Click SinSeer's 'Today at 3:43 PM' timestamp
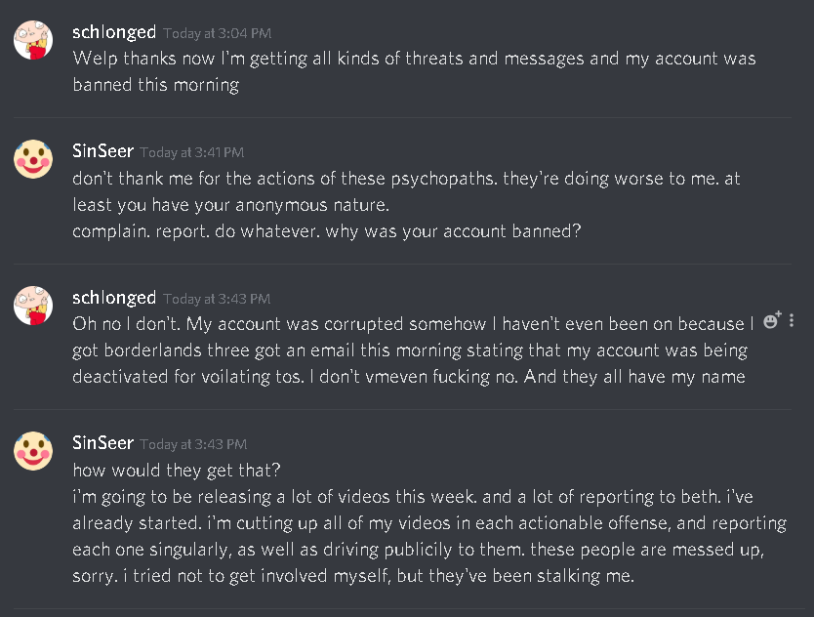The width and height of the screenshot is (814, 617). 193,444
